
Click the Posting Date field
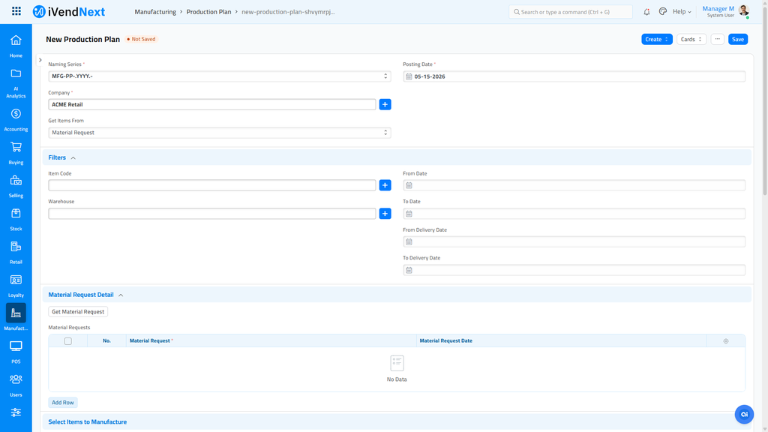click(x=574, y=76)
